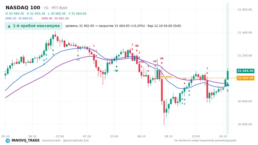Click the 05.10 date axis label
The height and width of the screenshot is (145, 258).
5,136
